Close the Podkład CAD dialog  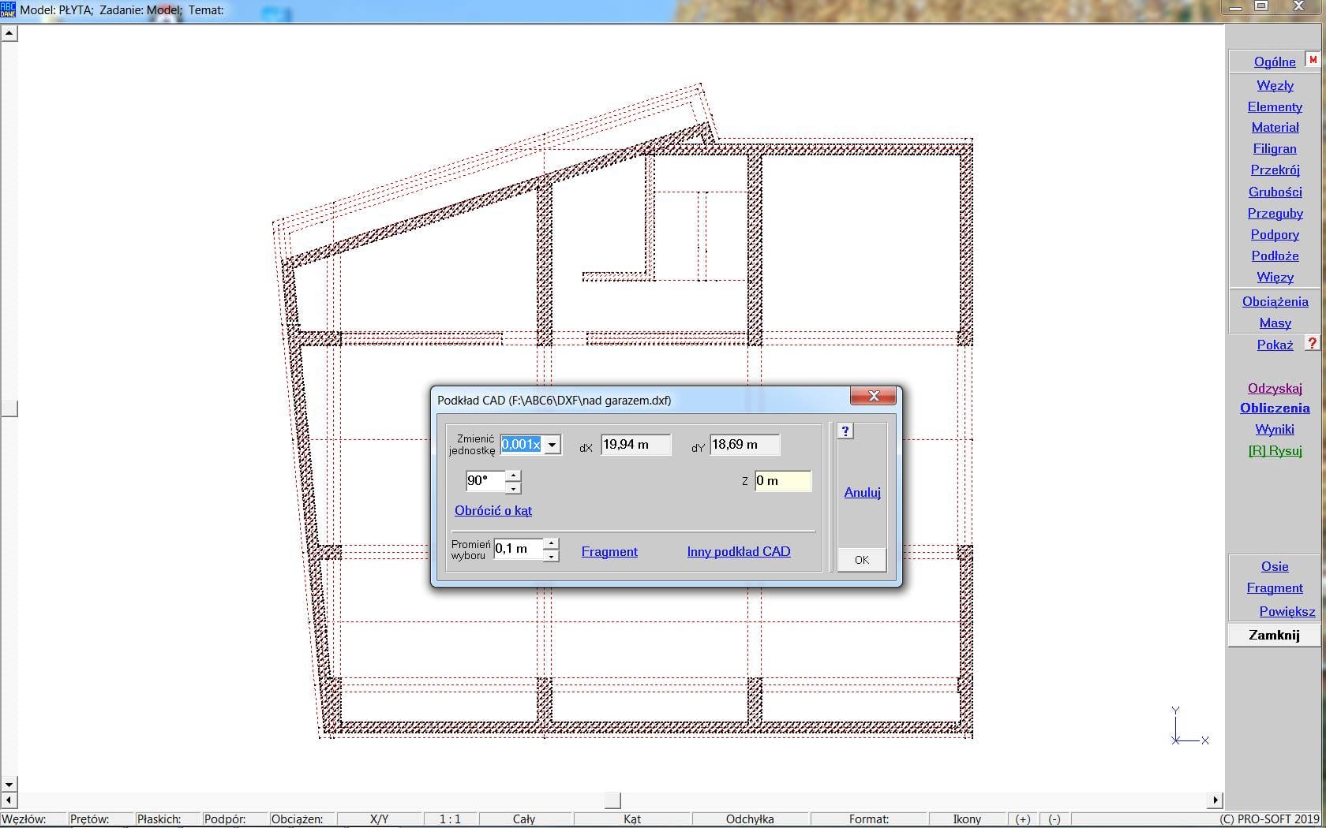(873, 396)
